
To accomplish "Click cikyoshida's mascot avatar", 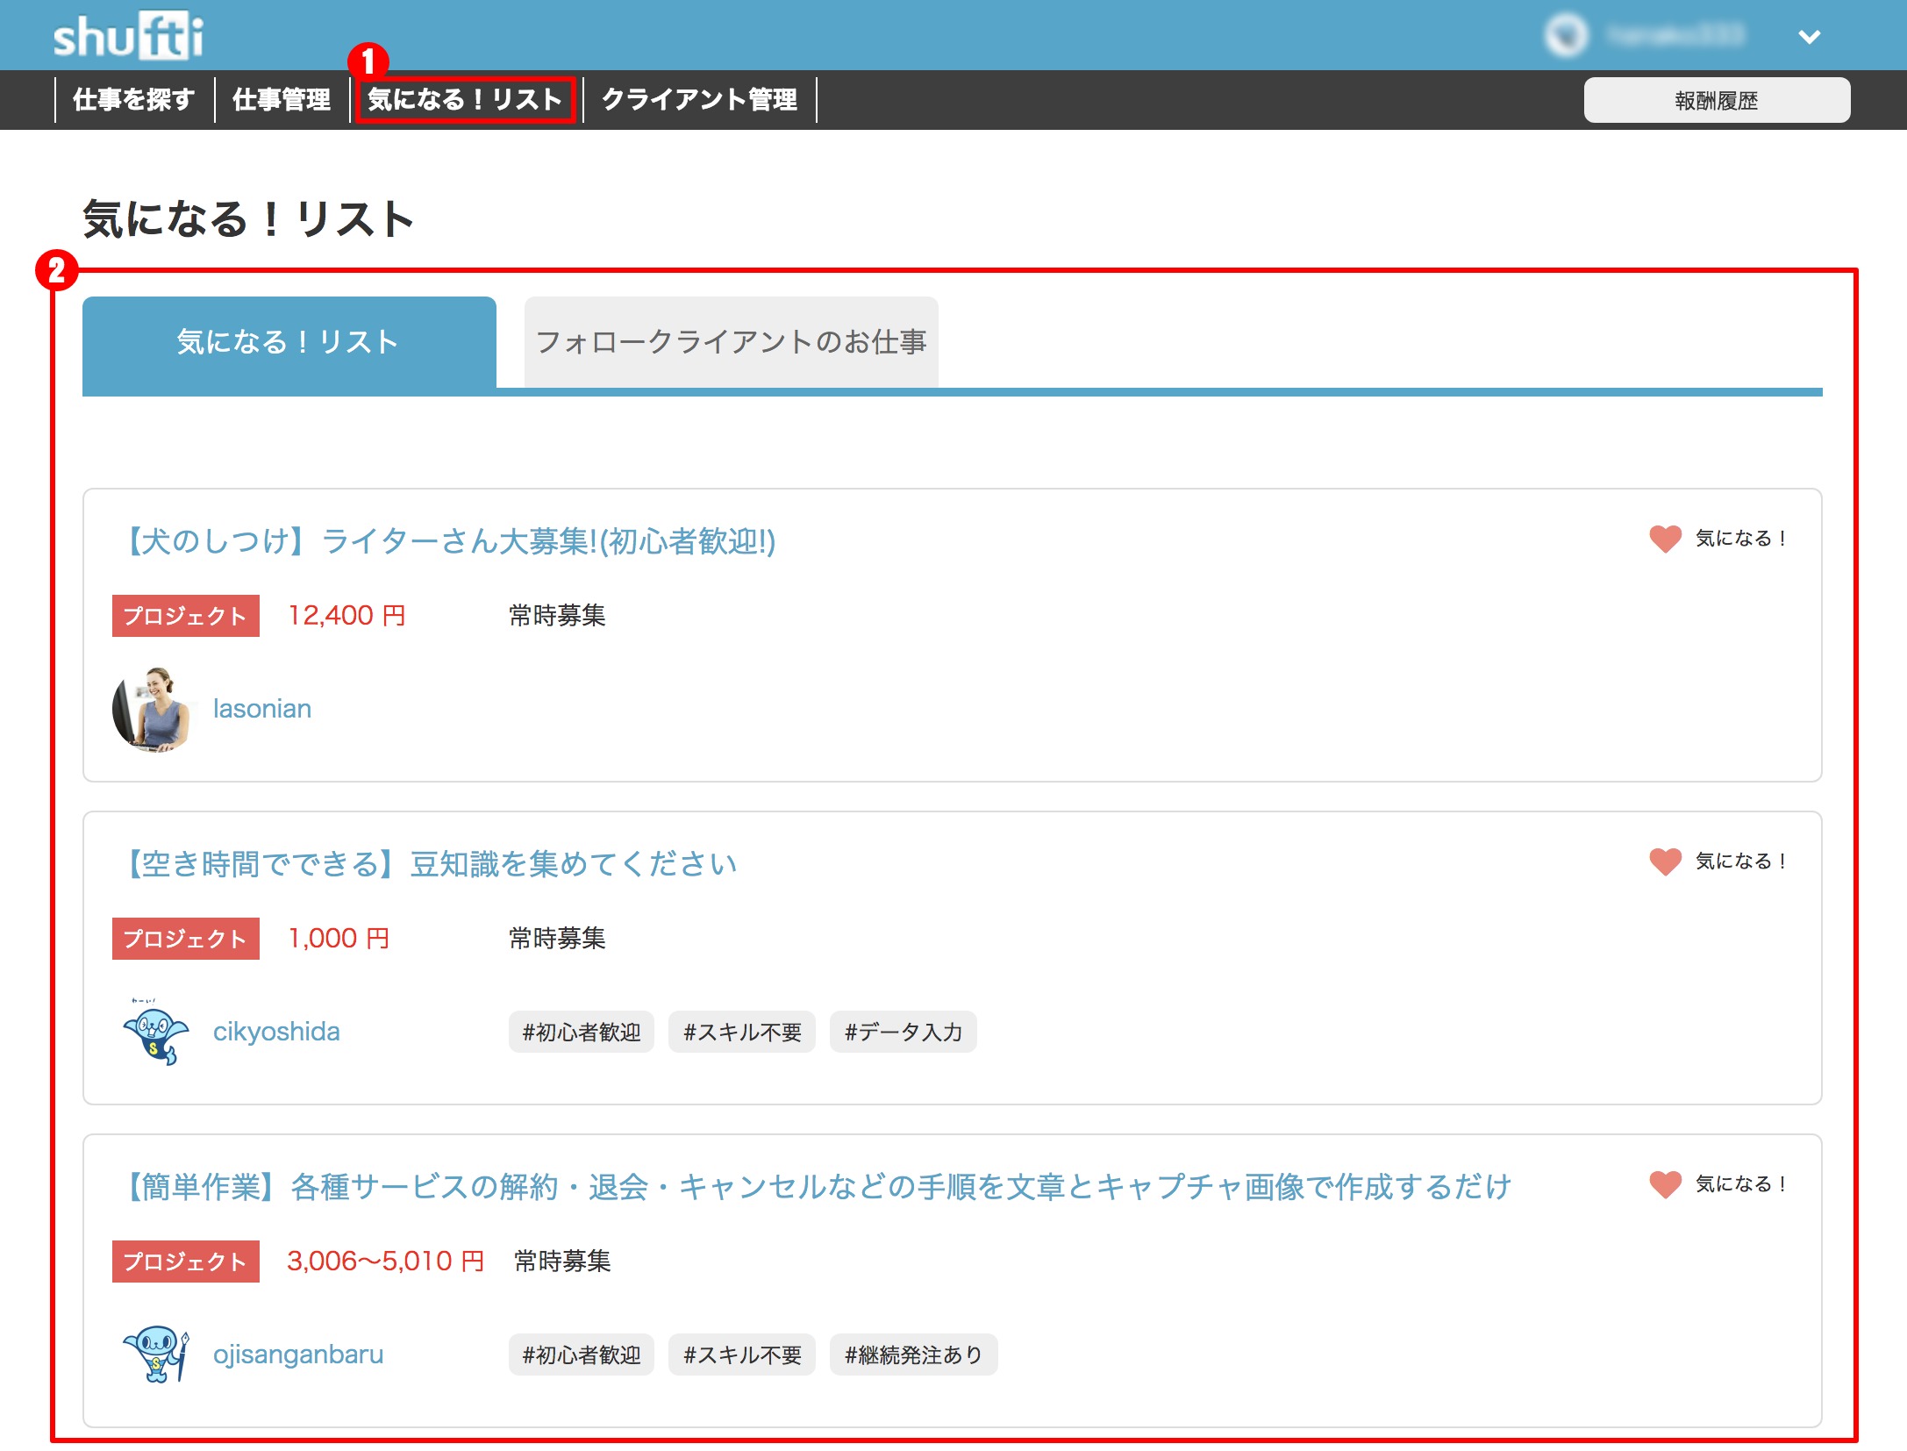I will tap(155, 1032).
